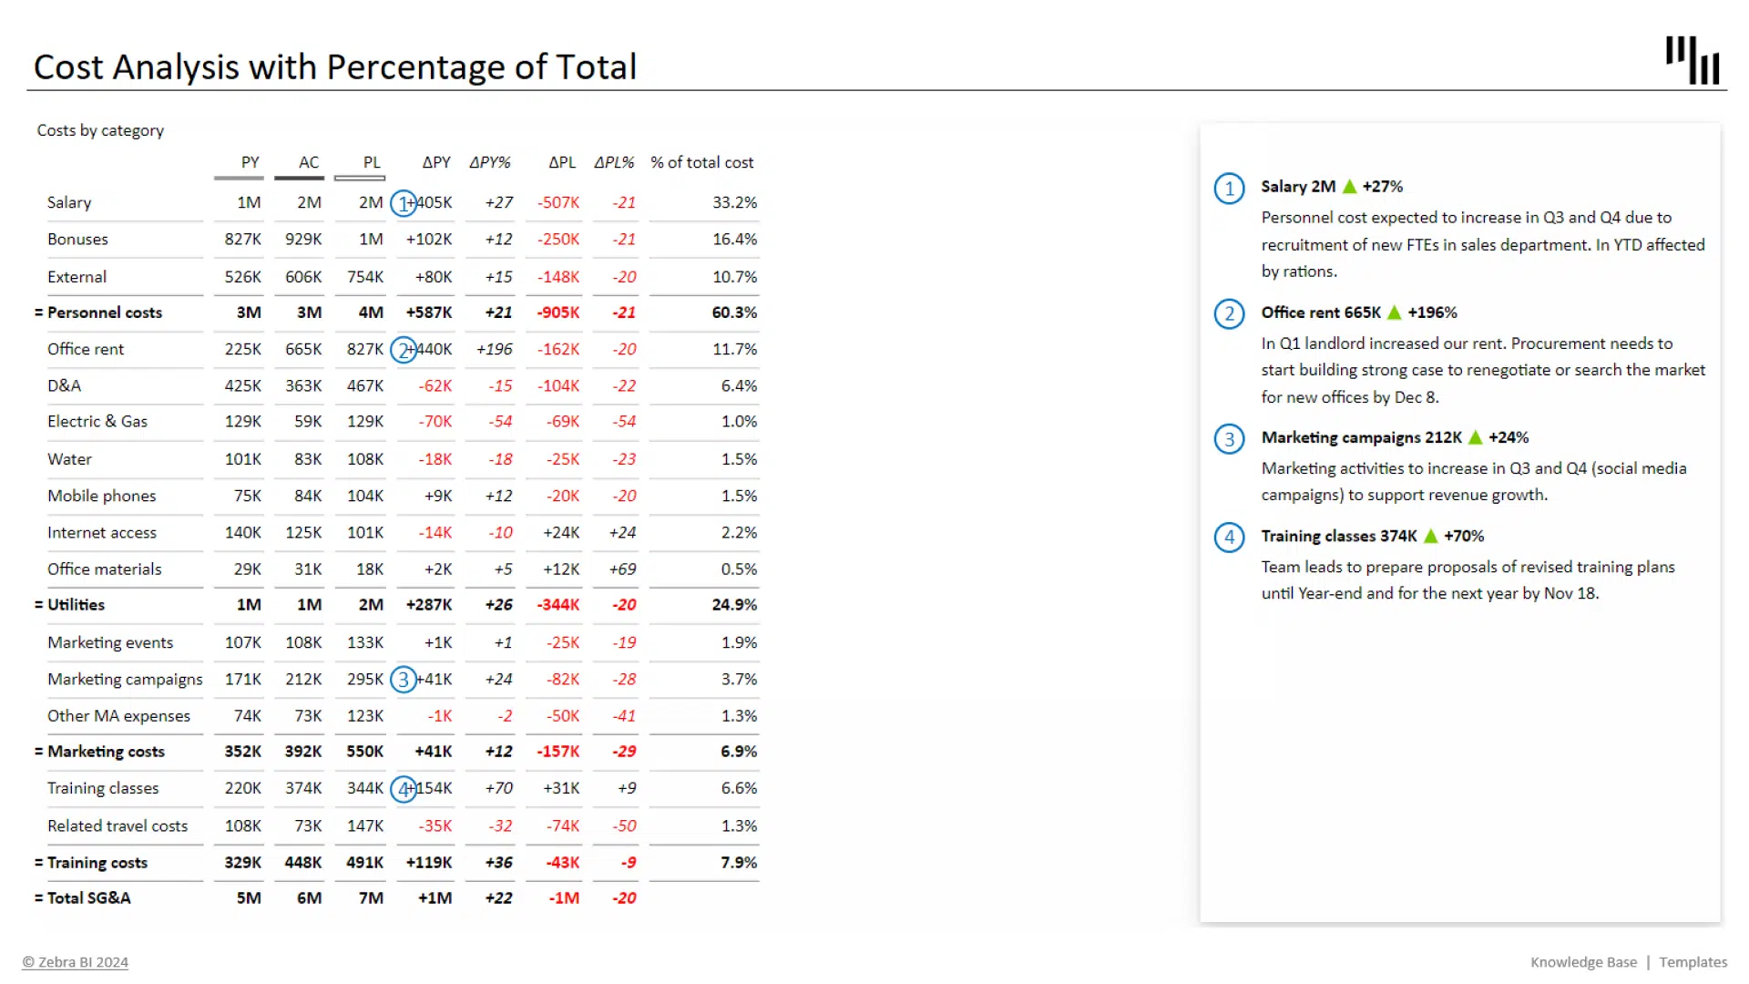The width and height of the screenshot is (1749, 984).
Task: Click the Office rent 665K comment title
Action: [x=1321, y=313]
